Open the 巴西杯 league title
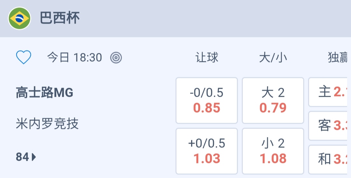 (60, 18)
